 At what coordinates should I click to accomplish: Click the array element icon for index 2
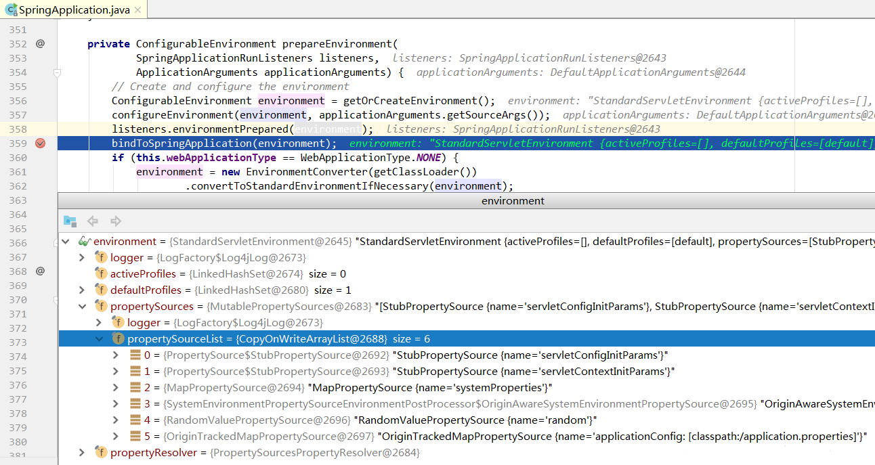point(135,388)
